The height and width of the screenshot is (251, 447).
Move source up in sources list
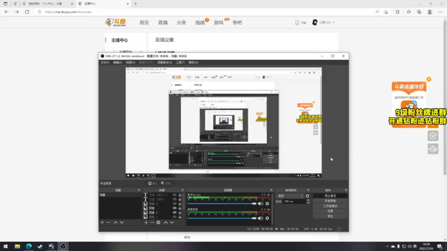coord(165,222)
